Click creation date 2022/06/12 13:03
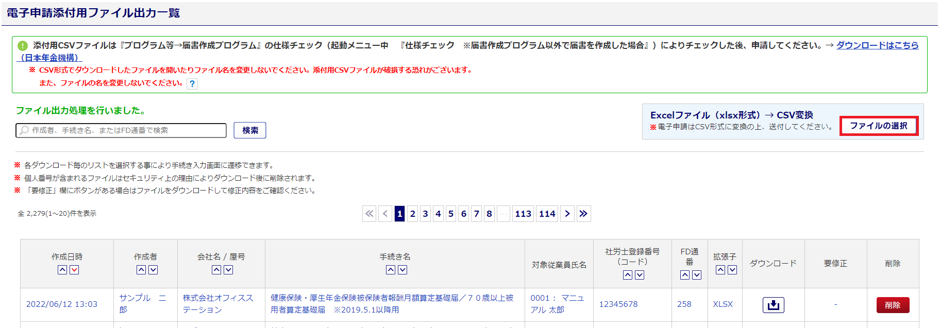This screenshot has width=940, height=328. 62,304
